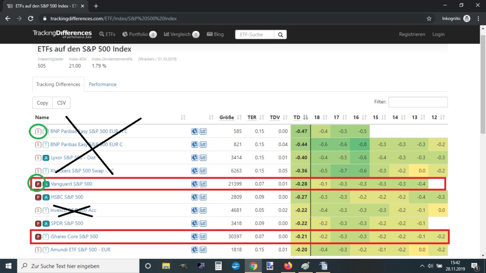486x273 pixels.
Task: Click the portfolio pie icon in the Xtrackers row
Action: pos(195,171)
